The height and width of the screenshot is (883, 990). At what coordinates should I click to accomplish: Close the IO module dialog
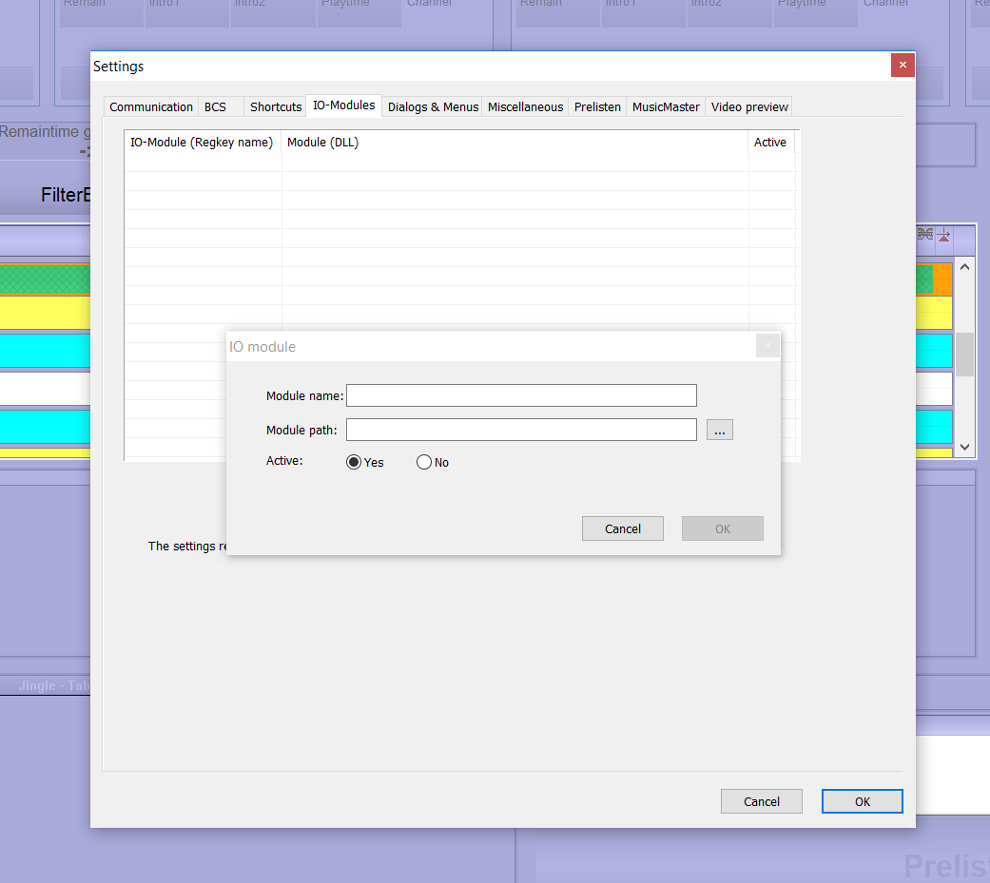coord(767,346)
